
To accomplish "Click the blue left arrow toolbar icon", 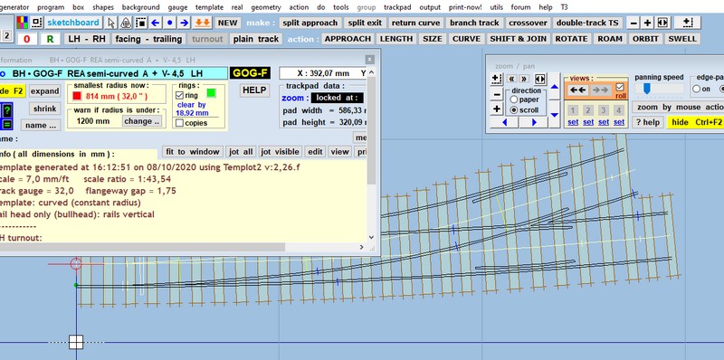I will 155,23.
